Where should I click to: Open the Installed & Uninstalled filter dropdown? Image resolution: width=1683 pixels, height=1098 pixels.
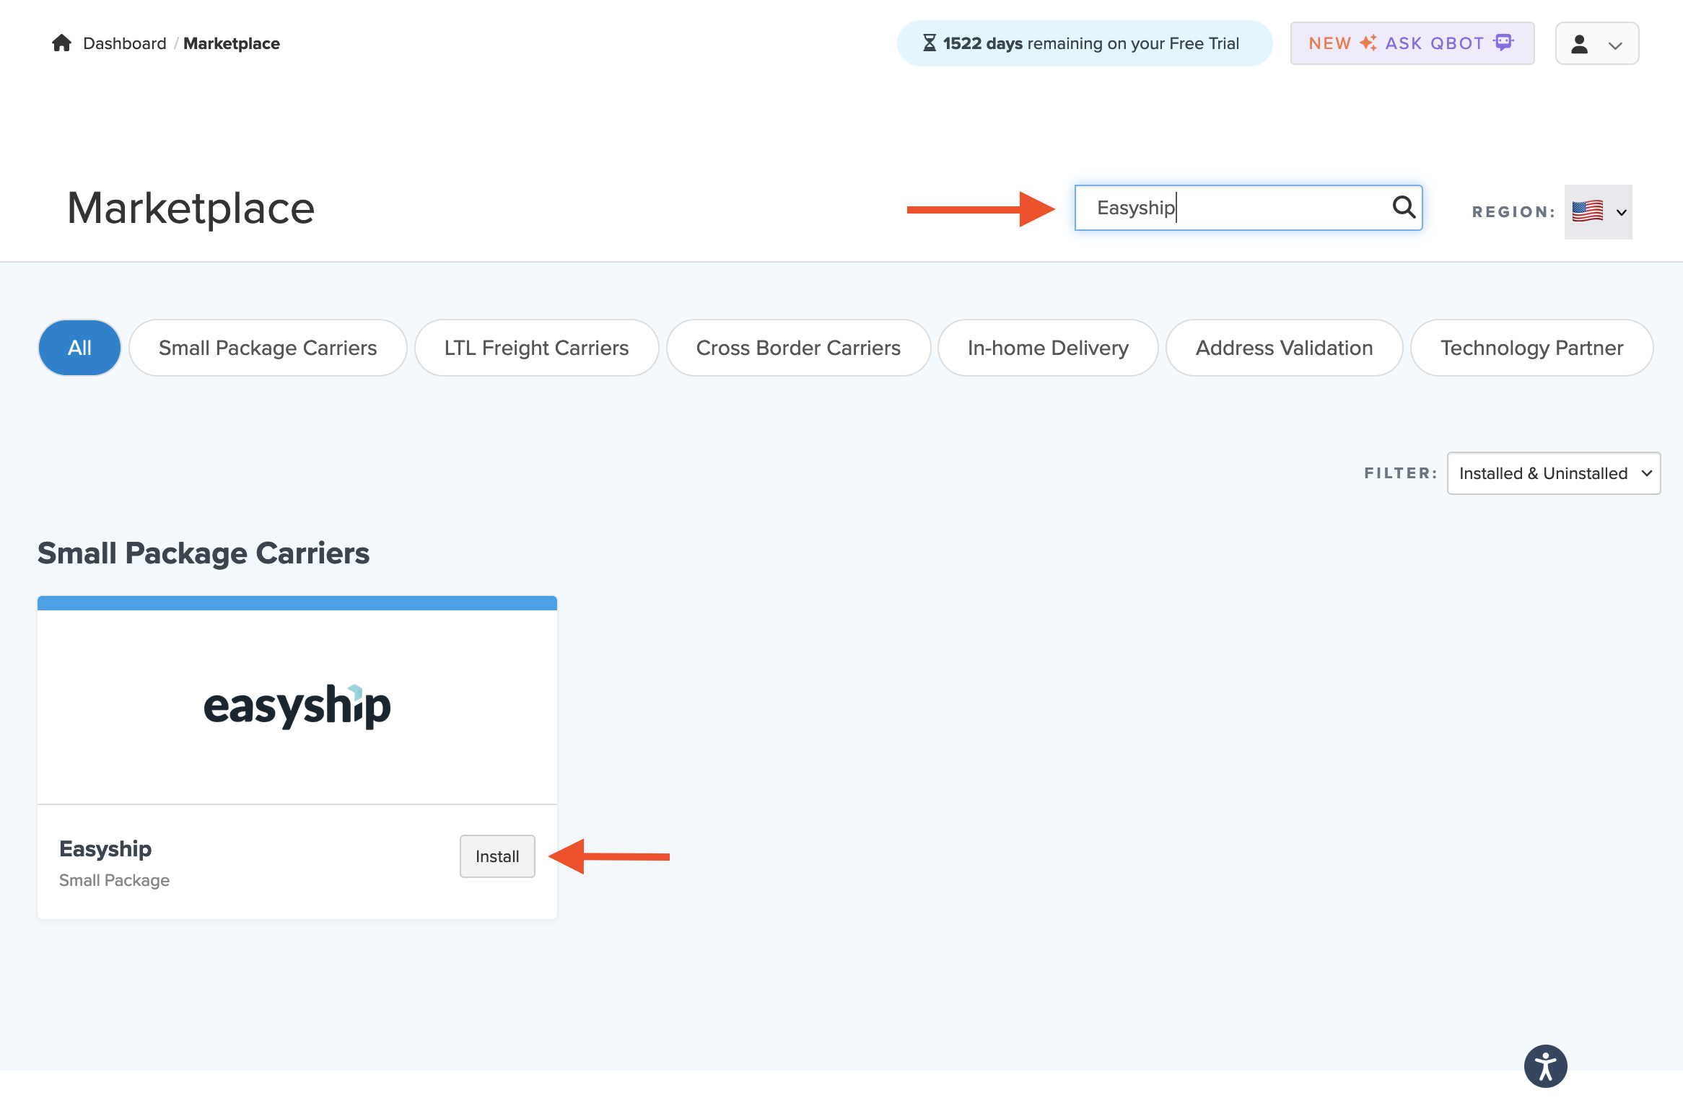click(x=1553, y=473)
